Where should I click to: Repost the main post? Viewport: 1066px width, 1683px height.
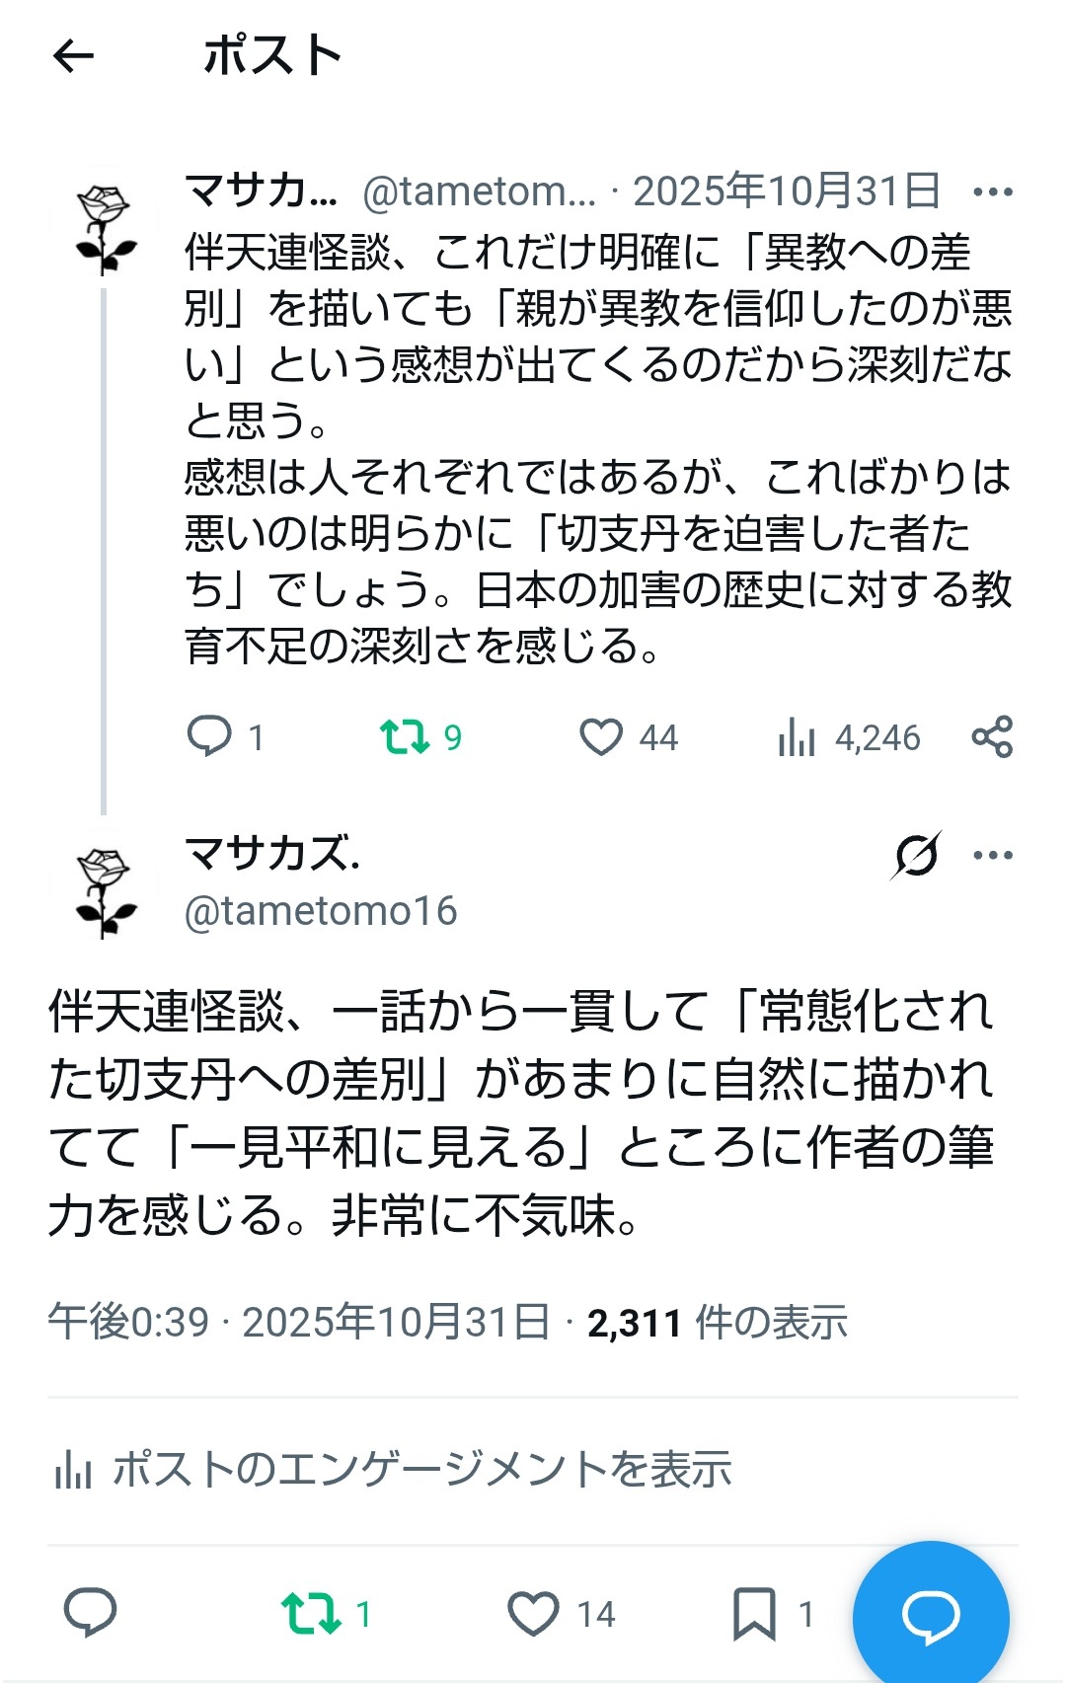(x=311, y=1613)
